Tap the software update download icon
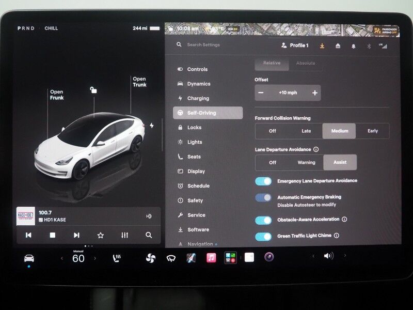 [322, 46]
